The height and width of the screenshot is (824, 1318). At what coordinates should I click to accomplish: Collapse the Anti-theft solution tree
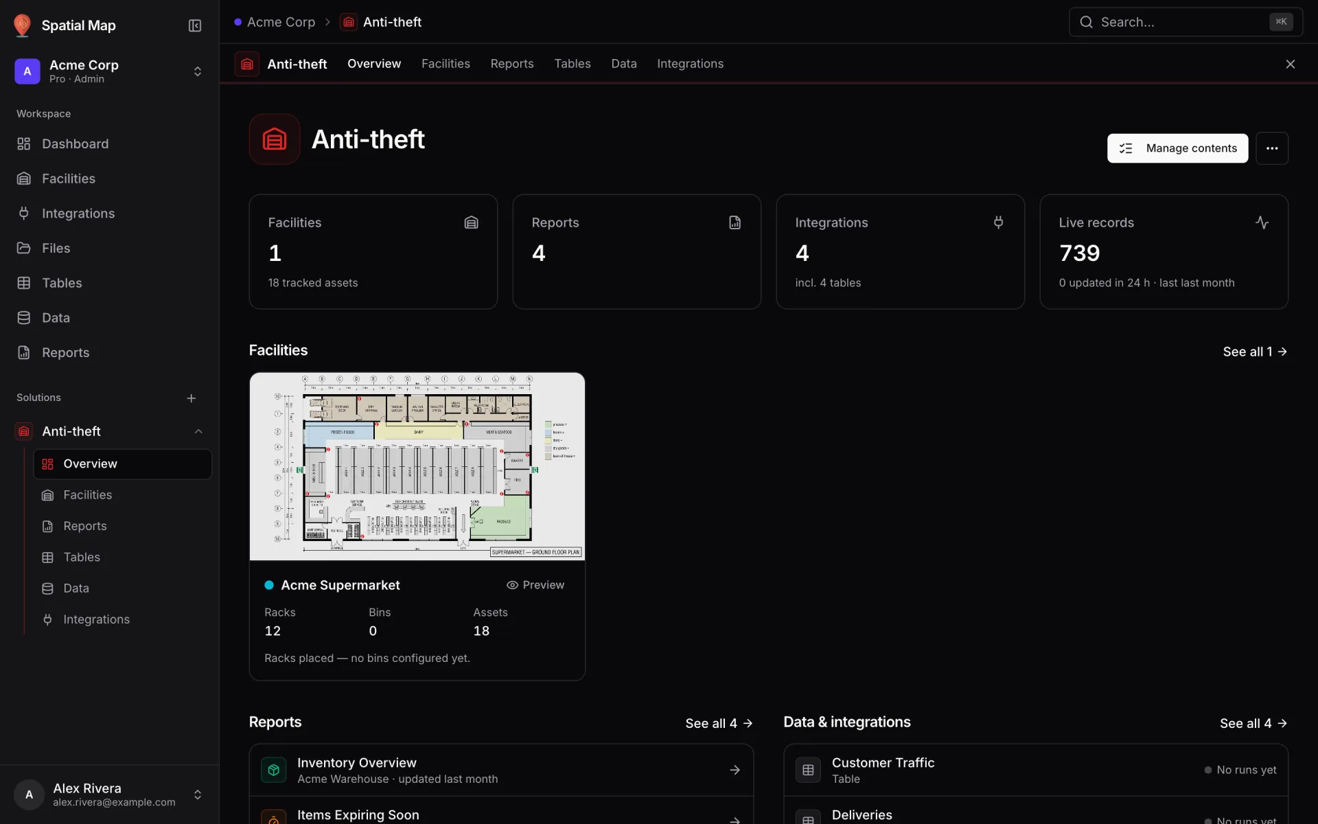(x=198, y=431)
